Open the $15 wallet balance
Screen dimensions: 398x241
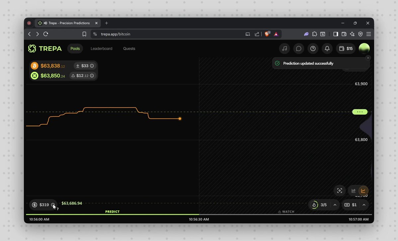pos(346,48)
